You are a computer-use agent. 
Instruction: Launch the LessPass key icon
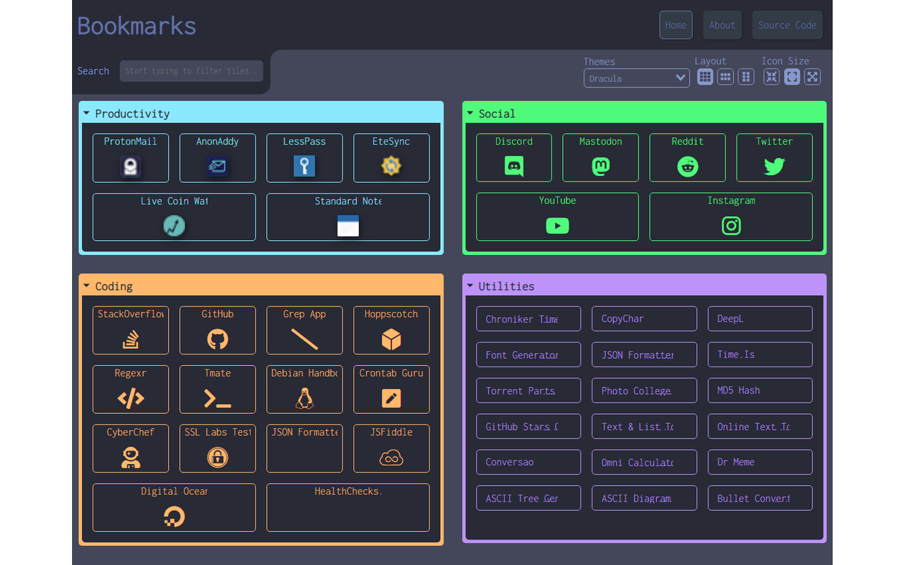(x=304, y=167)
